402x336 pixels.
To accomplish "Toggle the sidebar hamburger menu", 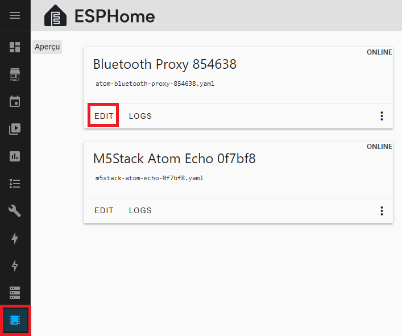I will pyautogui.click(x=15, y=15).
